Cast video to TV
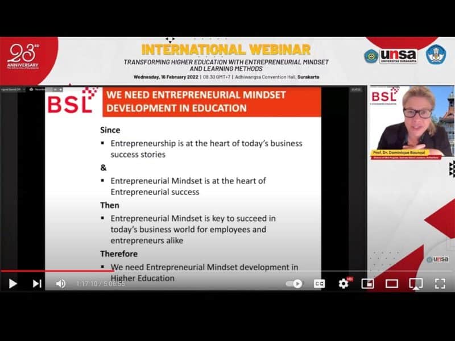The width and height of the screenshot is (455, 341). (x=416, y=284)
